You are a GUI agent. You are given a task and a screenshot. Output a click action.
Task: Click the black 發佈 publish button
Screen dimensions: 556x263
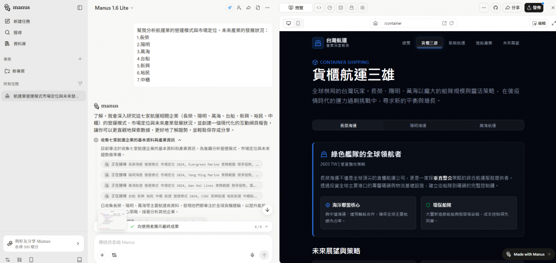[x=533, y=8]
